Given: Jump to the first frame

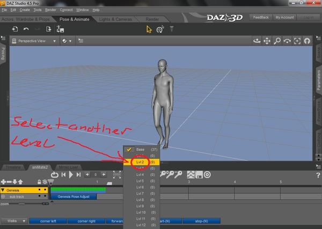Looking at the screenshot, I should pos(64,175).
